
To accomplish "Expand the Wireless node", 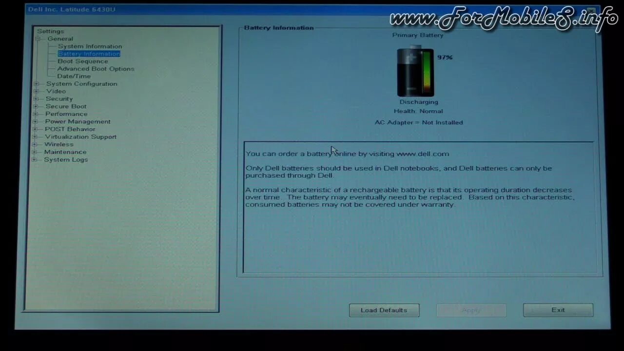I will (x=35, y=144).
